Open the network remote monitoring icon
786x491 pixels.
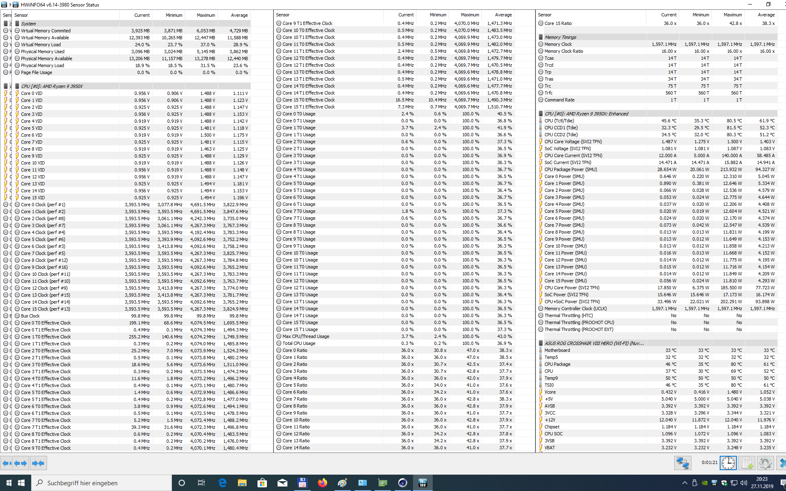(682, 463)
